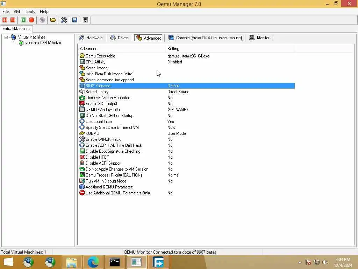Image resolution: width=358 pixels, height=269 pixels.
Task: Click the Qemu Executable gear icon
Action: [x=82, y=56]
